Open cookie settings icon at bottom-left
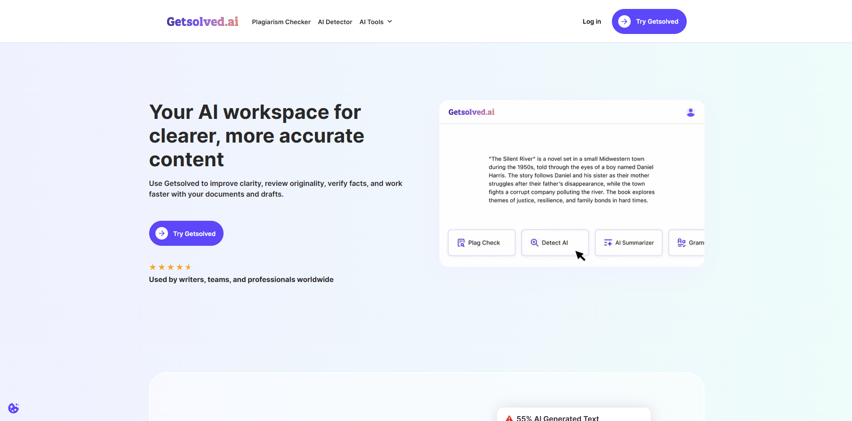852x421 pixels. pyautogui.click(x=13, y=408)
